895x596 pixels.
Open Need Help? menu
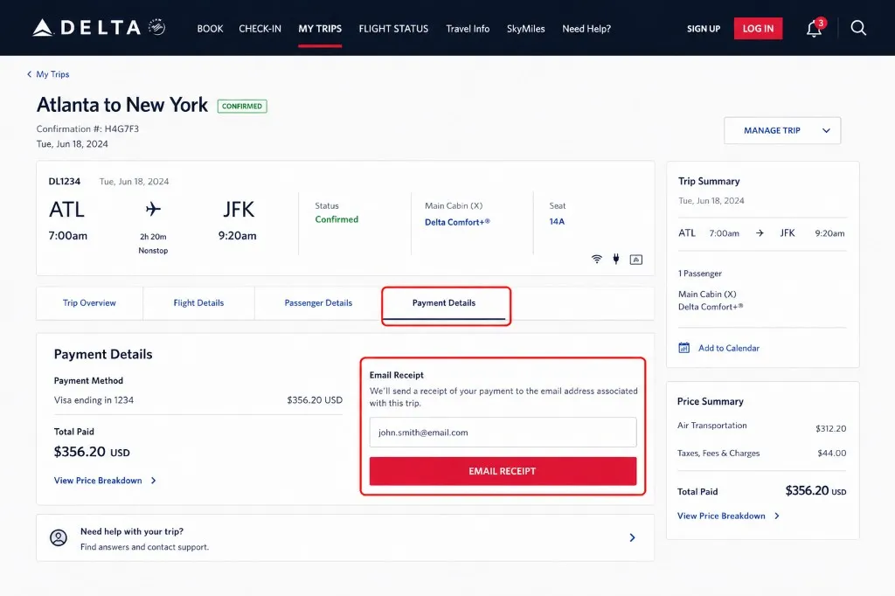point(586,29)
